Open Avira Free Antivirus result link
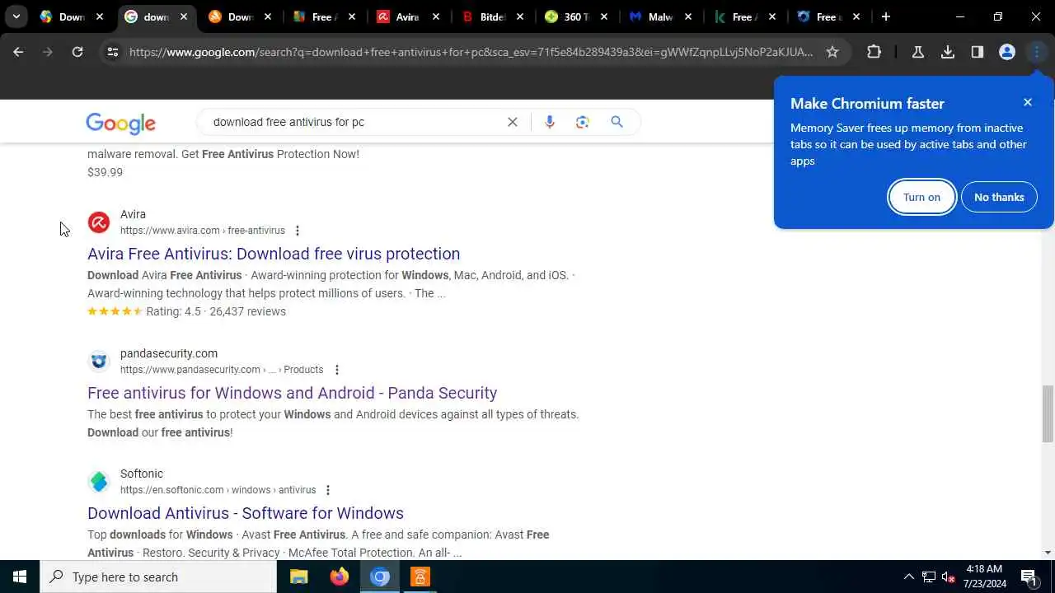The height and width of the screenshot is (593, 1055). (274, 254)
